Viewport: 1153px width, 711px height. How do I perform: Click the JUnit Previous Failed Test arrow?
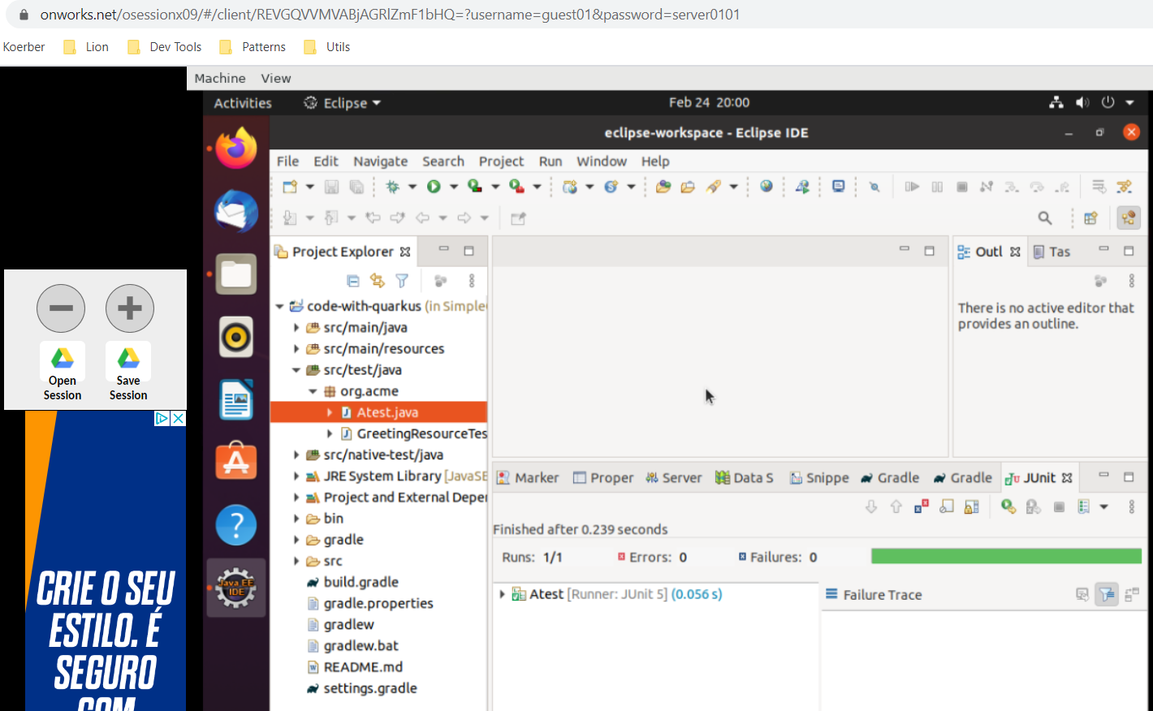[896, 506]
